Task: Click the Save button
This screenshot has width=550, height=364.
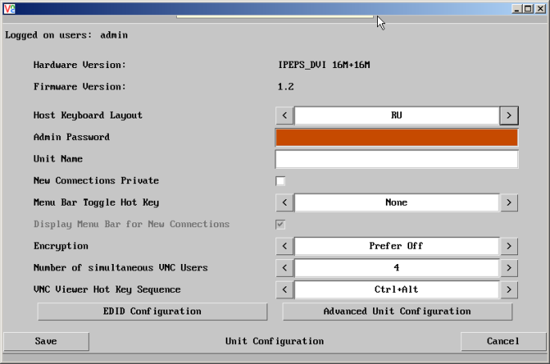Action: [x=46, y=342]
